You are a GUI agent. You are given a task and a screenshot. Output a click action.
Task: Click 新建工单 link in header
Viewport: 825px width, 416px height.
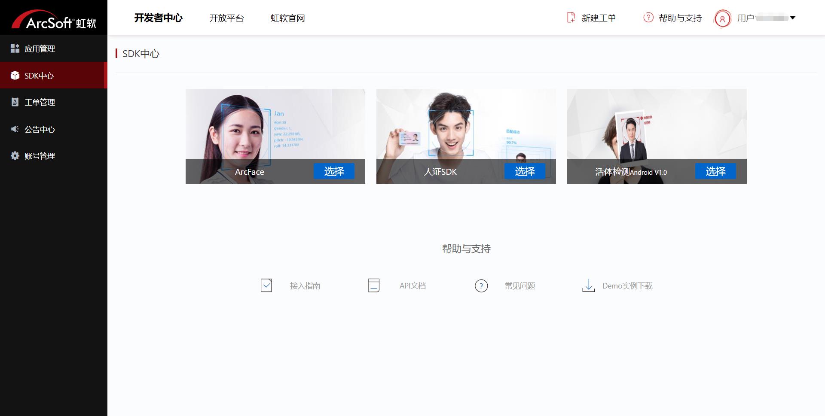pos(599,18)
